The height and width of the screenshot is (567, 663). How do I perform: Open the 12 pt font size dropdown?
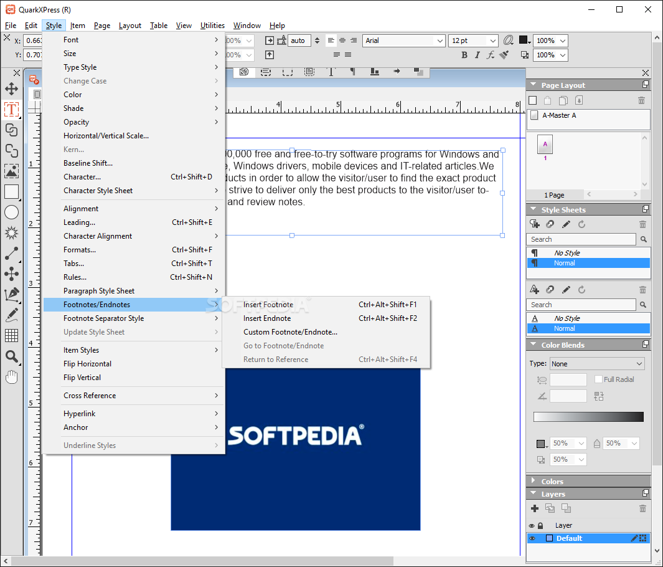tap(492, 40)
